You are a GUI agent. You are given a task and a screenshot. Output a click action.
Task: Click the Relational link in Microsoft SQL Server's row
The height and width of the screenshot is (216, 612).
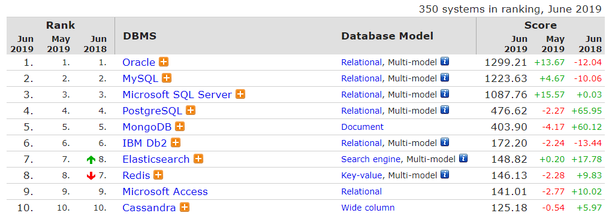point(361,95)
